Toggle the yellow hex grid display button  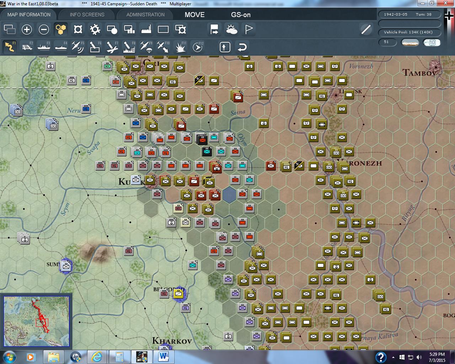(61, 30)
